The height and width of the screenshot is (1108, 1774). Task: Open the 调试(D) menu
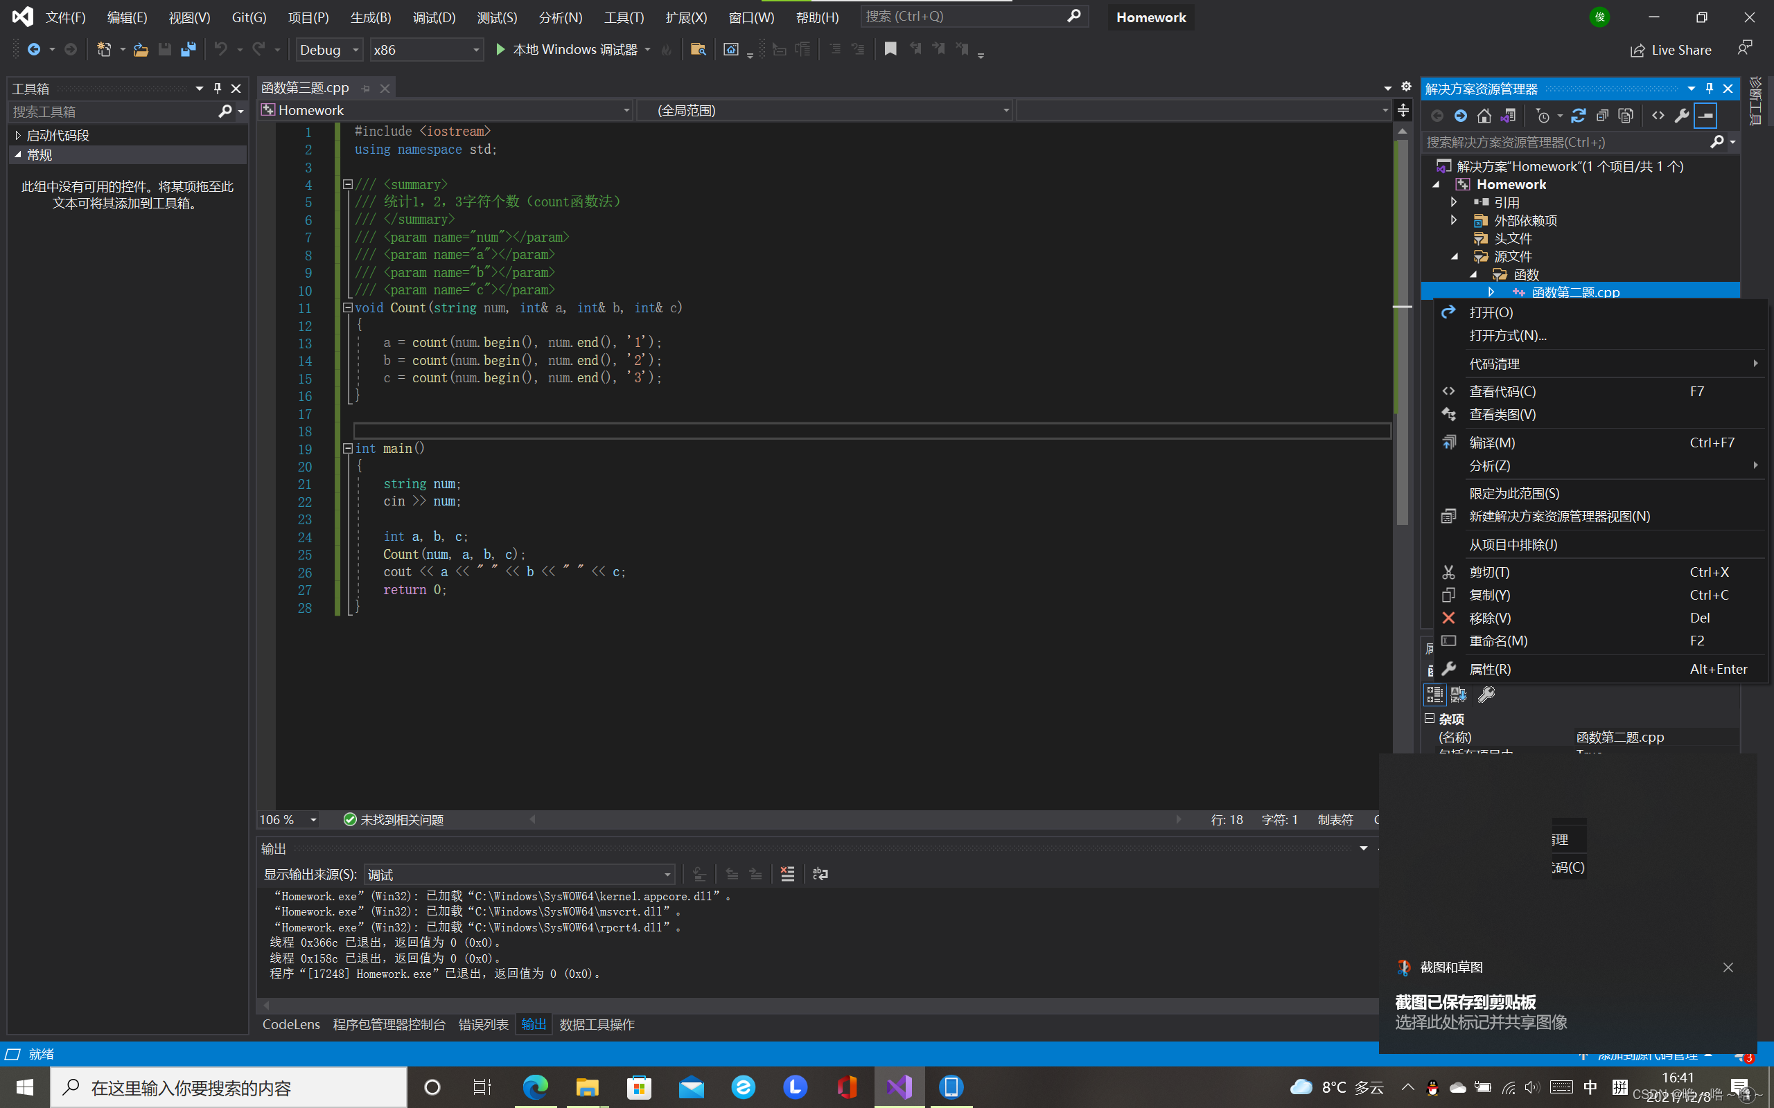click(x=434, y=17)
